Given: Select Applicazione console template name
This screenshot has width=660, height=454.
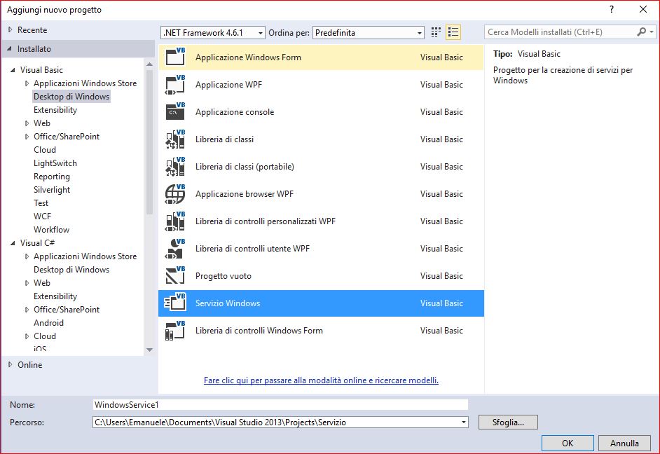Looking at the screenshot, I should coord(235,112).
